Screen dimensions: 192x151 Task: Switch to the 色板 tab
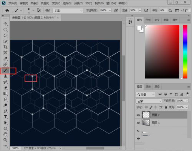[x=148, y=20]
